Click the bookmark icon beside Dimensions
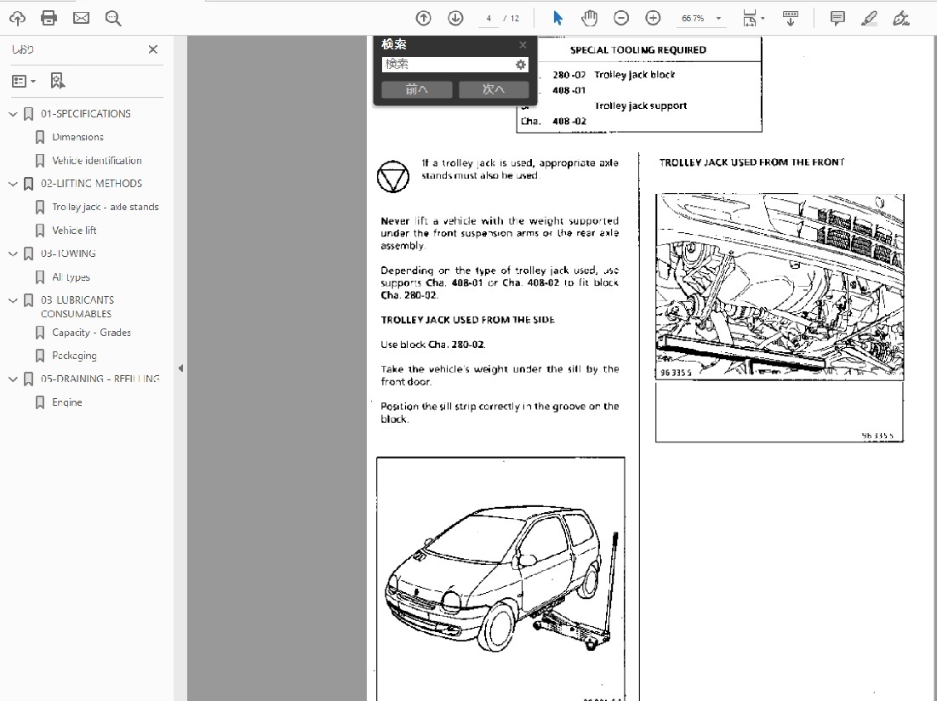This screenshot has height=701, width=937. [x=40, y=137]
